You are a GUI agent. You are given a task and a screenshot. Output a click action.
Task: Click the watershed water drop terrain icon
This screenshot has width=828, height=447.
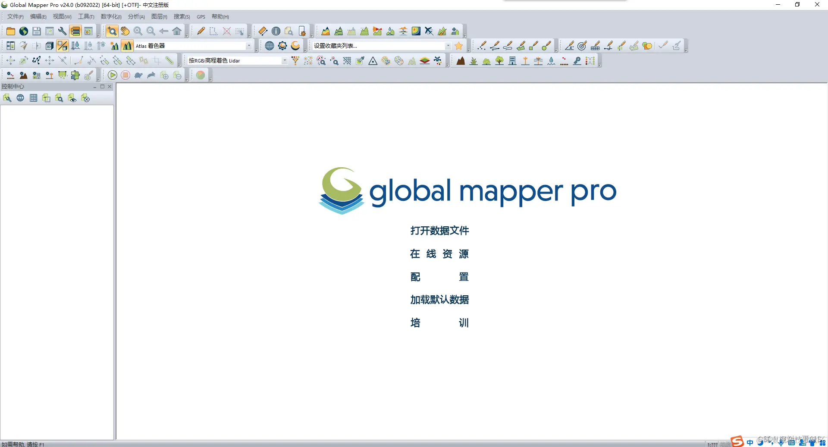(390, 31)
